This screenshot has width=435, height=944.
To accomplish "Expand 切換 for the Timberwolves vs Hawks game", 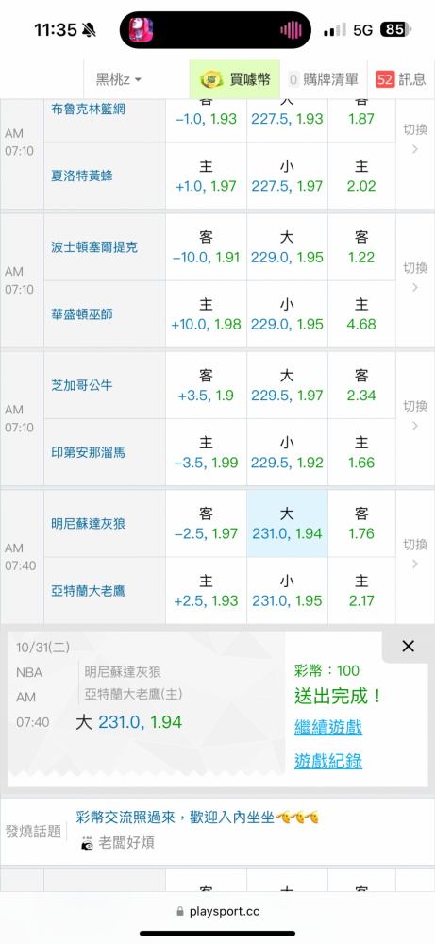I will point(414,554).
